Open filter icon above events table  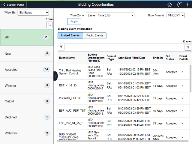pos(61,47)
